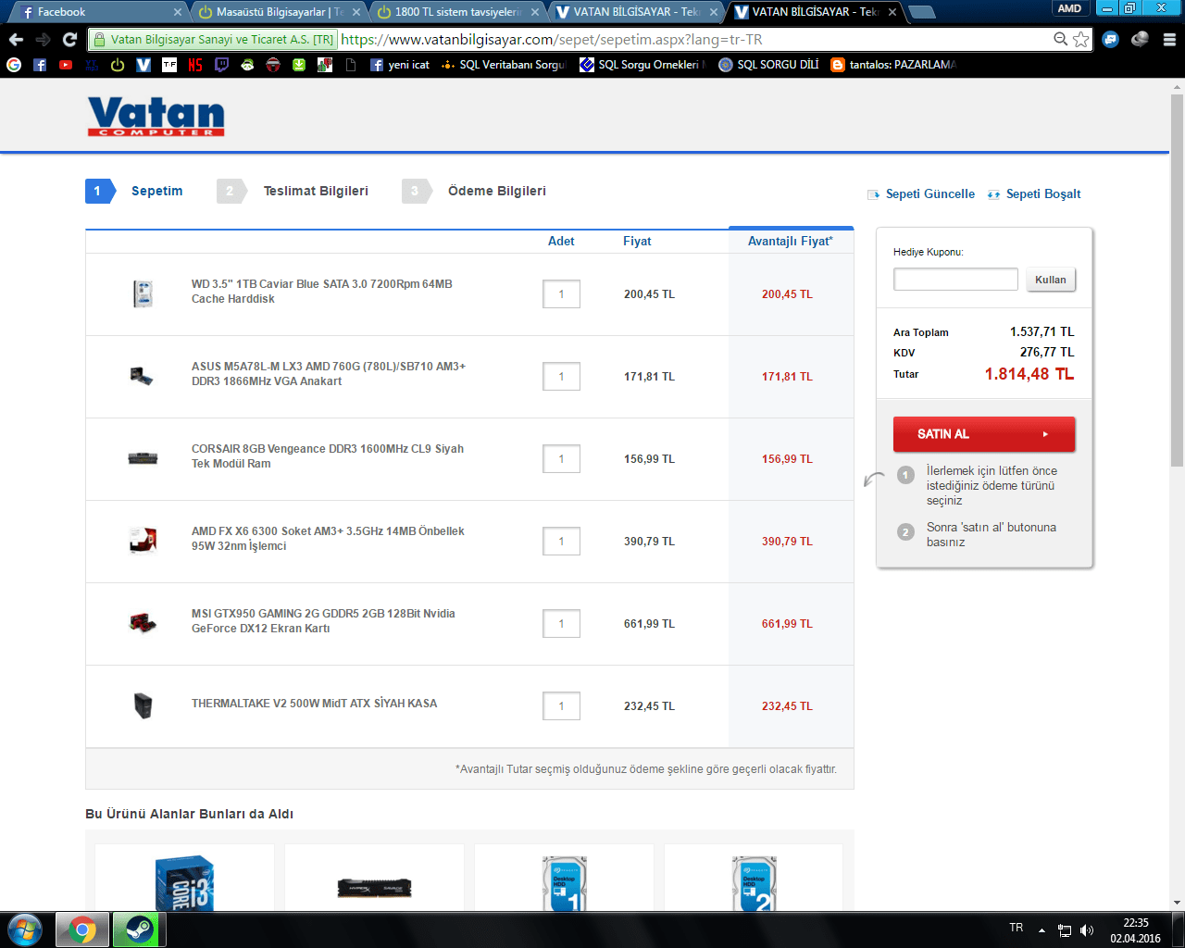This screenshot has height=948, width=1185.
Task: Click the MSI GTX950 ekran kartı thumbnail
Action: tap(143, 622)
